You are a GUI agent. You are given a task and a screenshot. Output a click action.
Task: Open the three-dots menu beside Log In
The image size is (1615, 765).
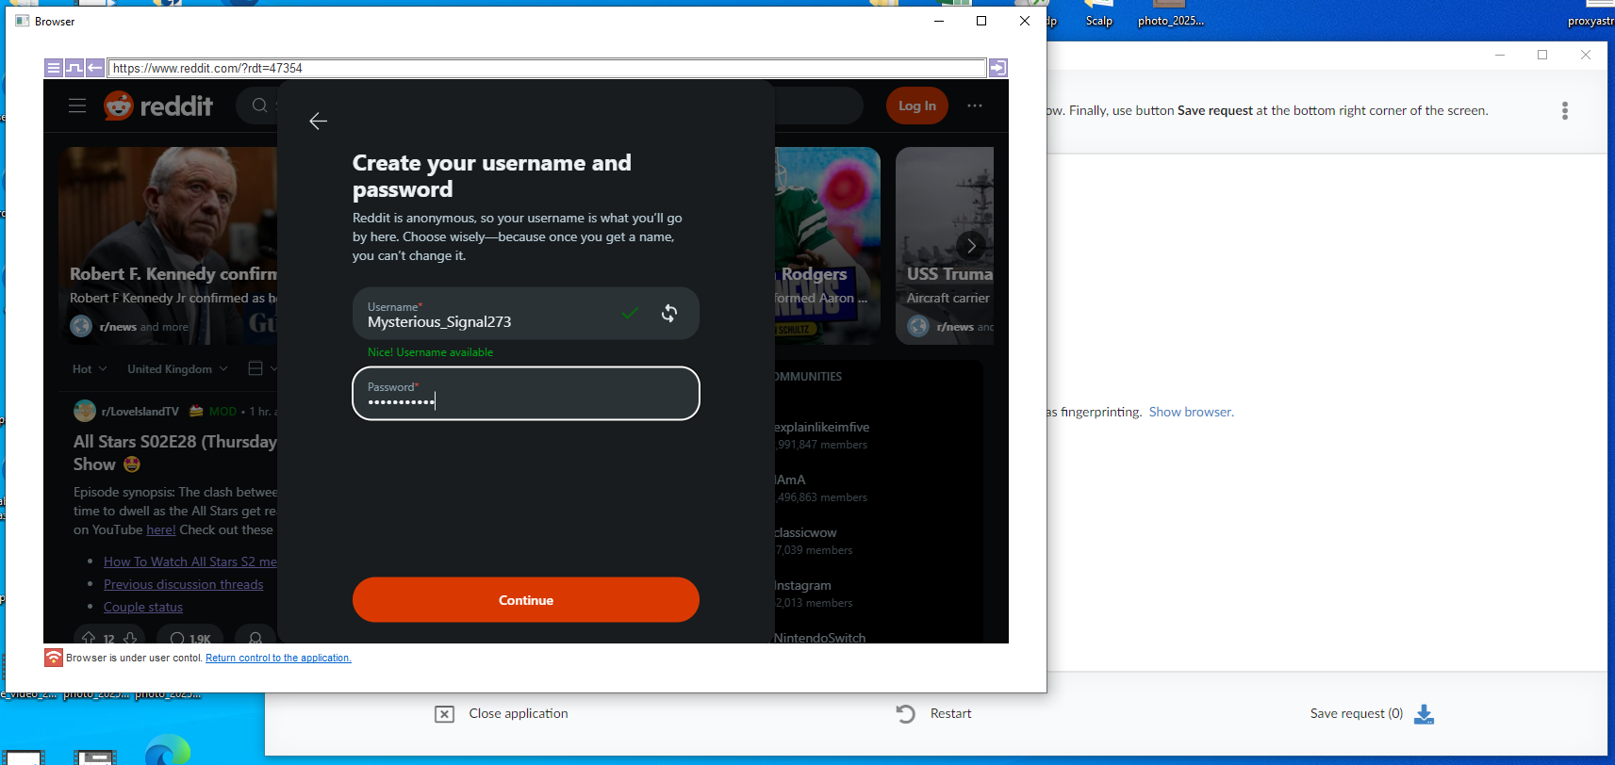pyautogui.click(x=975, y=106)
